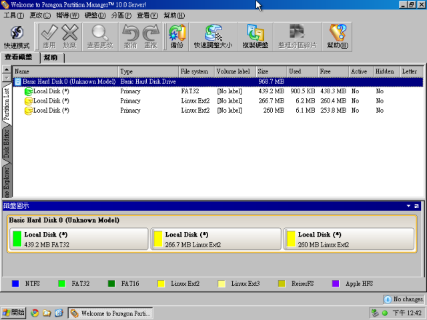Select the Volume Explorer side tab
Screen dimensions: 427x320
point(7,181)
